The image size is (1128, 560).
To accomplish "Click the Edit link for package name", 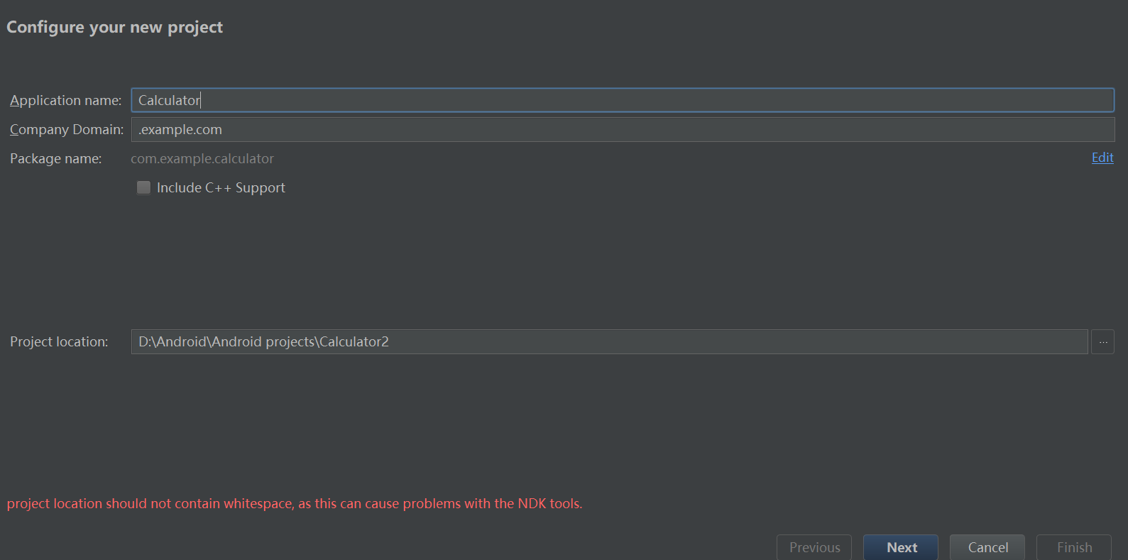I will tap(1102, 158).
